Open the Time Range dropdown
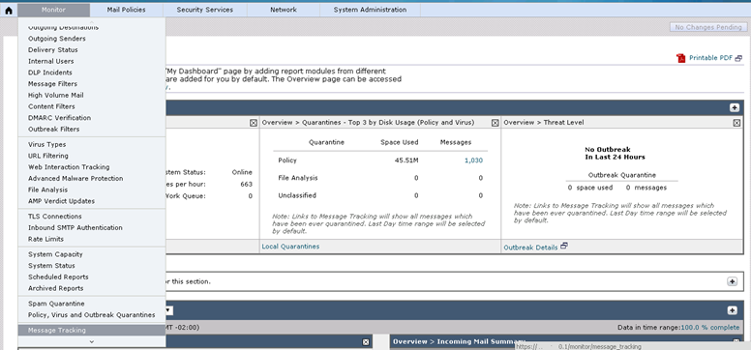This screenshot has width=751, height=350. [x=168, y=310]
